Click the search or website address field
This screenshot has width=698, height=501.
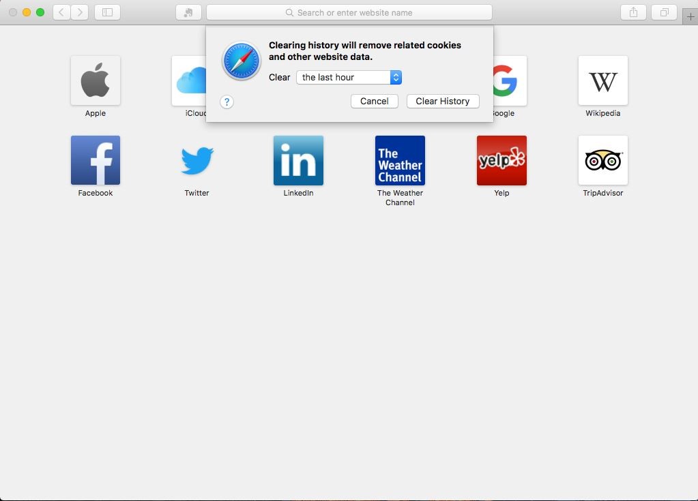349,12
